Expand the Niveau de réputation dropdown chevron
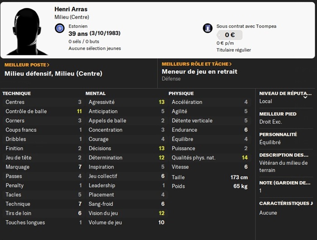 (305, 97)
